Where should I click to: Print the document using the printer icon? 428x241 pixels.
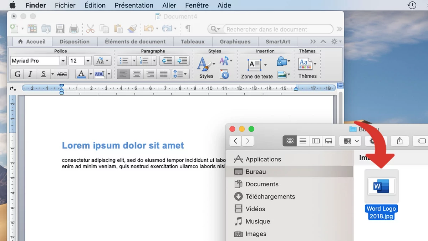74,29
